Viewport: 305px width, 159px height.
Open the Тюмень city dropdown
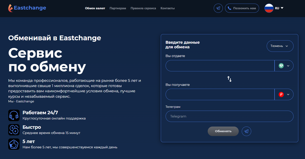(280, 46)
